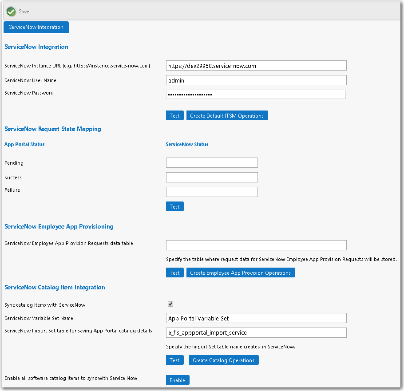Click the Pending status mapping field
404x391 pixels.
(x=212, y=163)
